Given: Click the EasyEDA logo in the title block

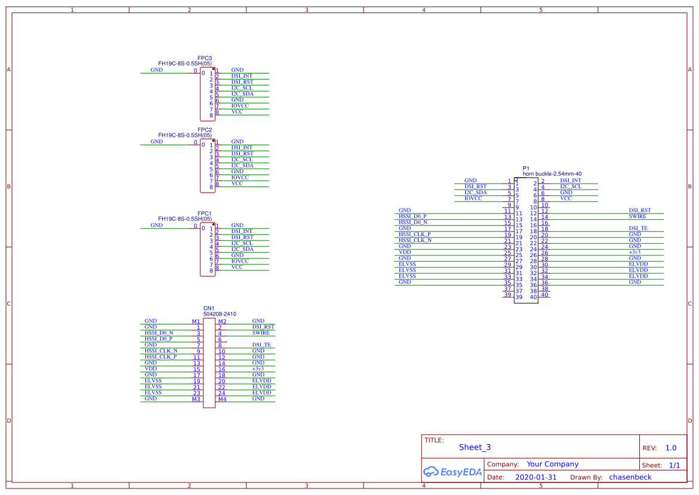Looking at the screenshot, I should click(451, 472).
